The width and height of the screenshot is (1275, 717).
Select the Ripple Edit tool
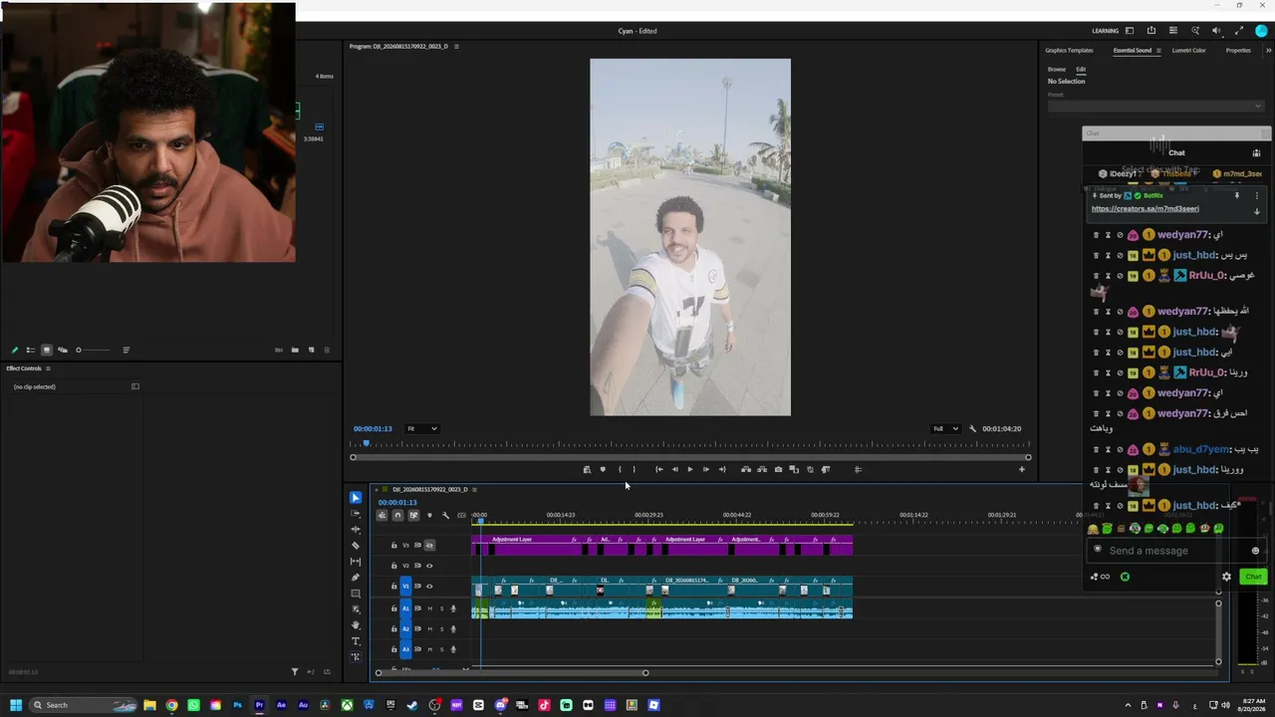356,530
